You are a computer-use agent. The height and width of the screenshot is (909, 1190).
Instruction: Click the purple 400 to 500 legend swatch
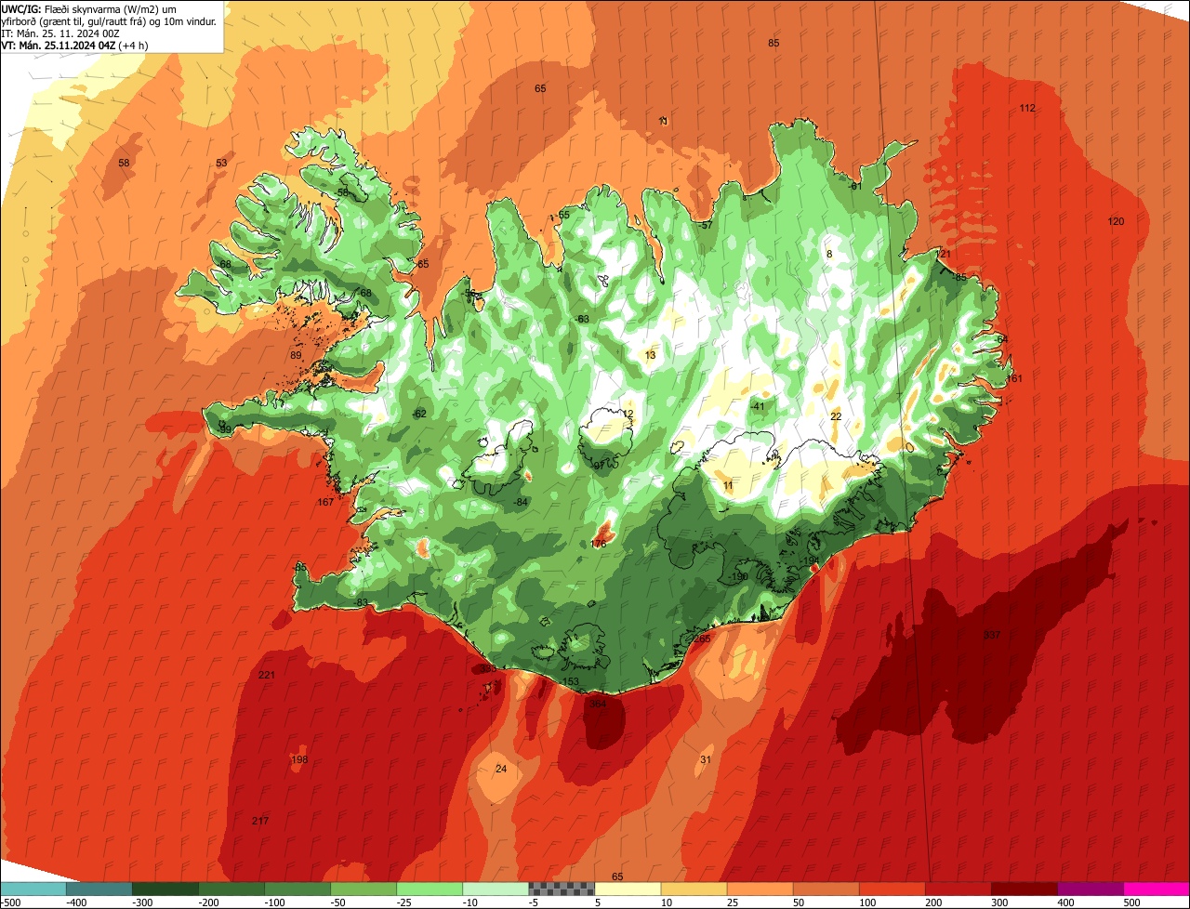[1089, 889]
